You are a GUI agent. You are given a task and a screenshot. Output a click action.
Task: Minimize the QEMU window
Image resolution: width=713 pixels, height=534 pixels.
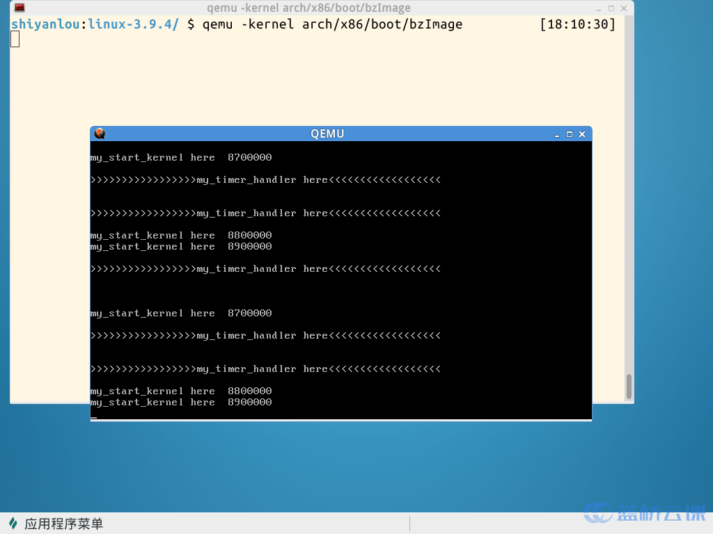tap(557, 134)
